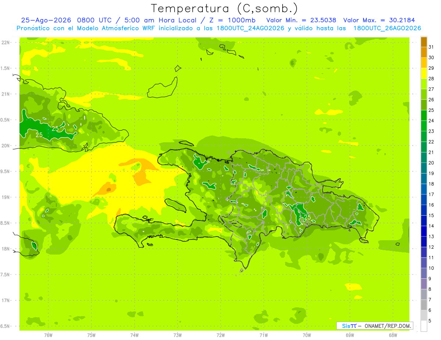Click the title "Temperatura (C,somb.)"
Image resolution: width=441 pixels, height=340 pixels.
click(225, 8)
